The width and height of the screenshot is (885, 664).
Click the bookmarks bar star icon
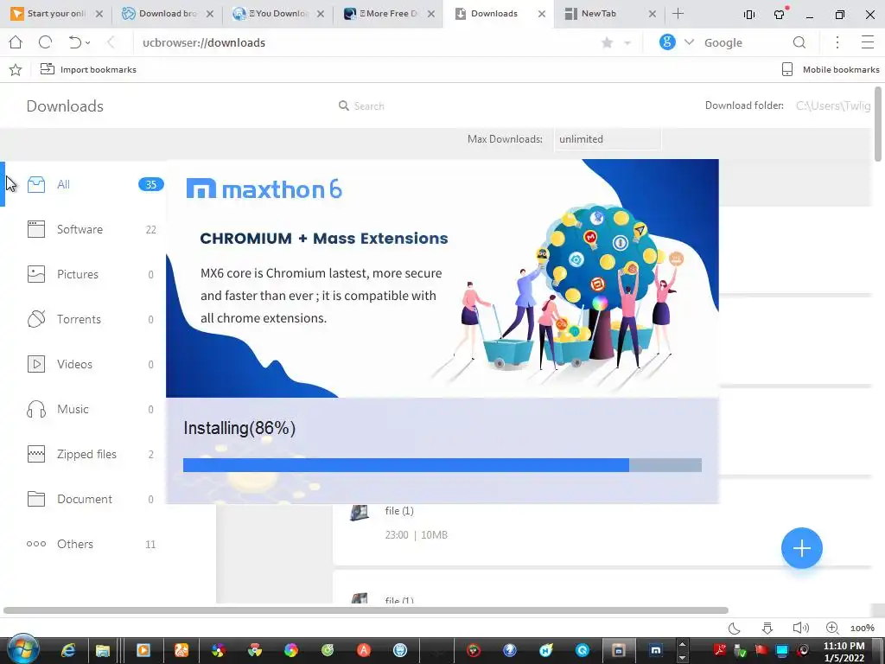pos(16,69)
